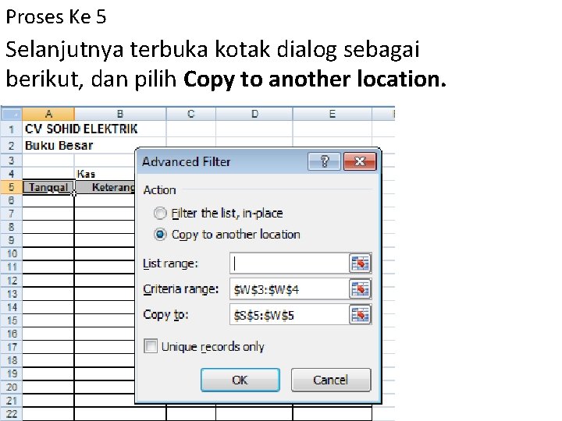
Task: Enable the 'Unique records only' checkbox
Action: click(x=151, y=346)
